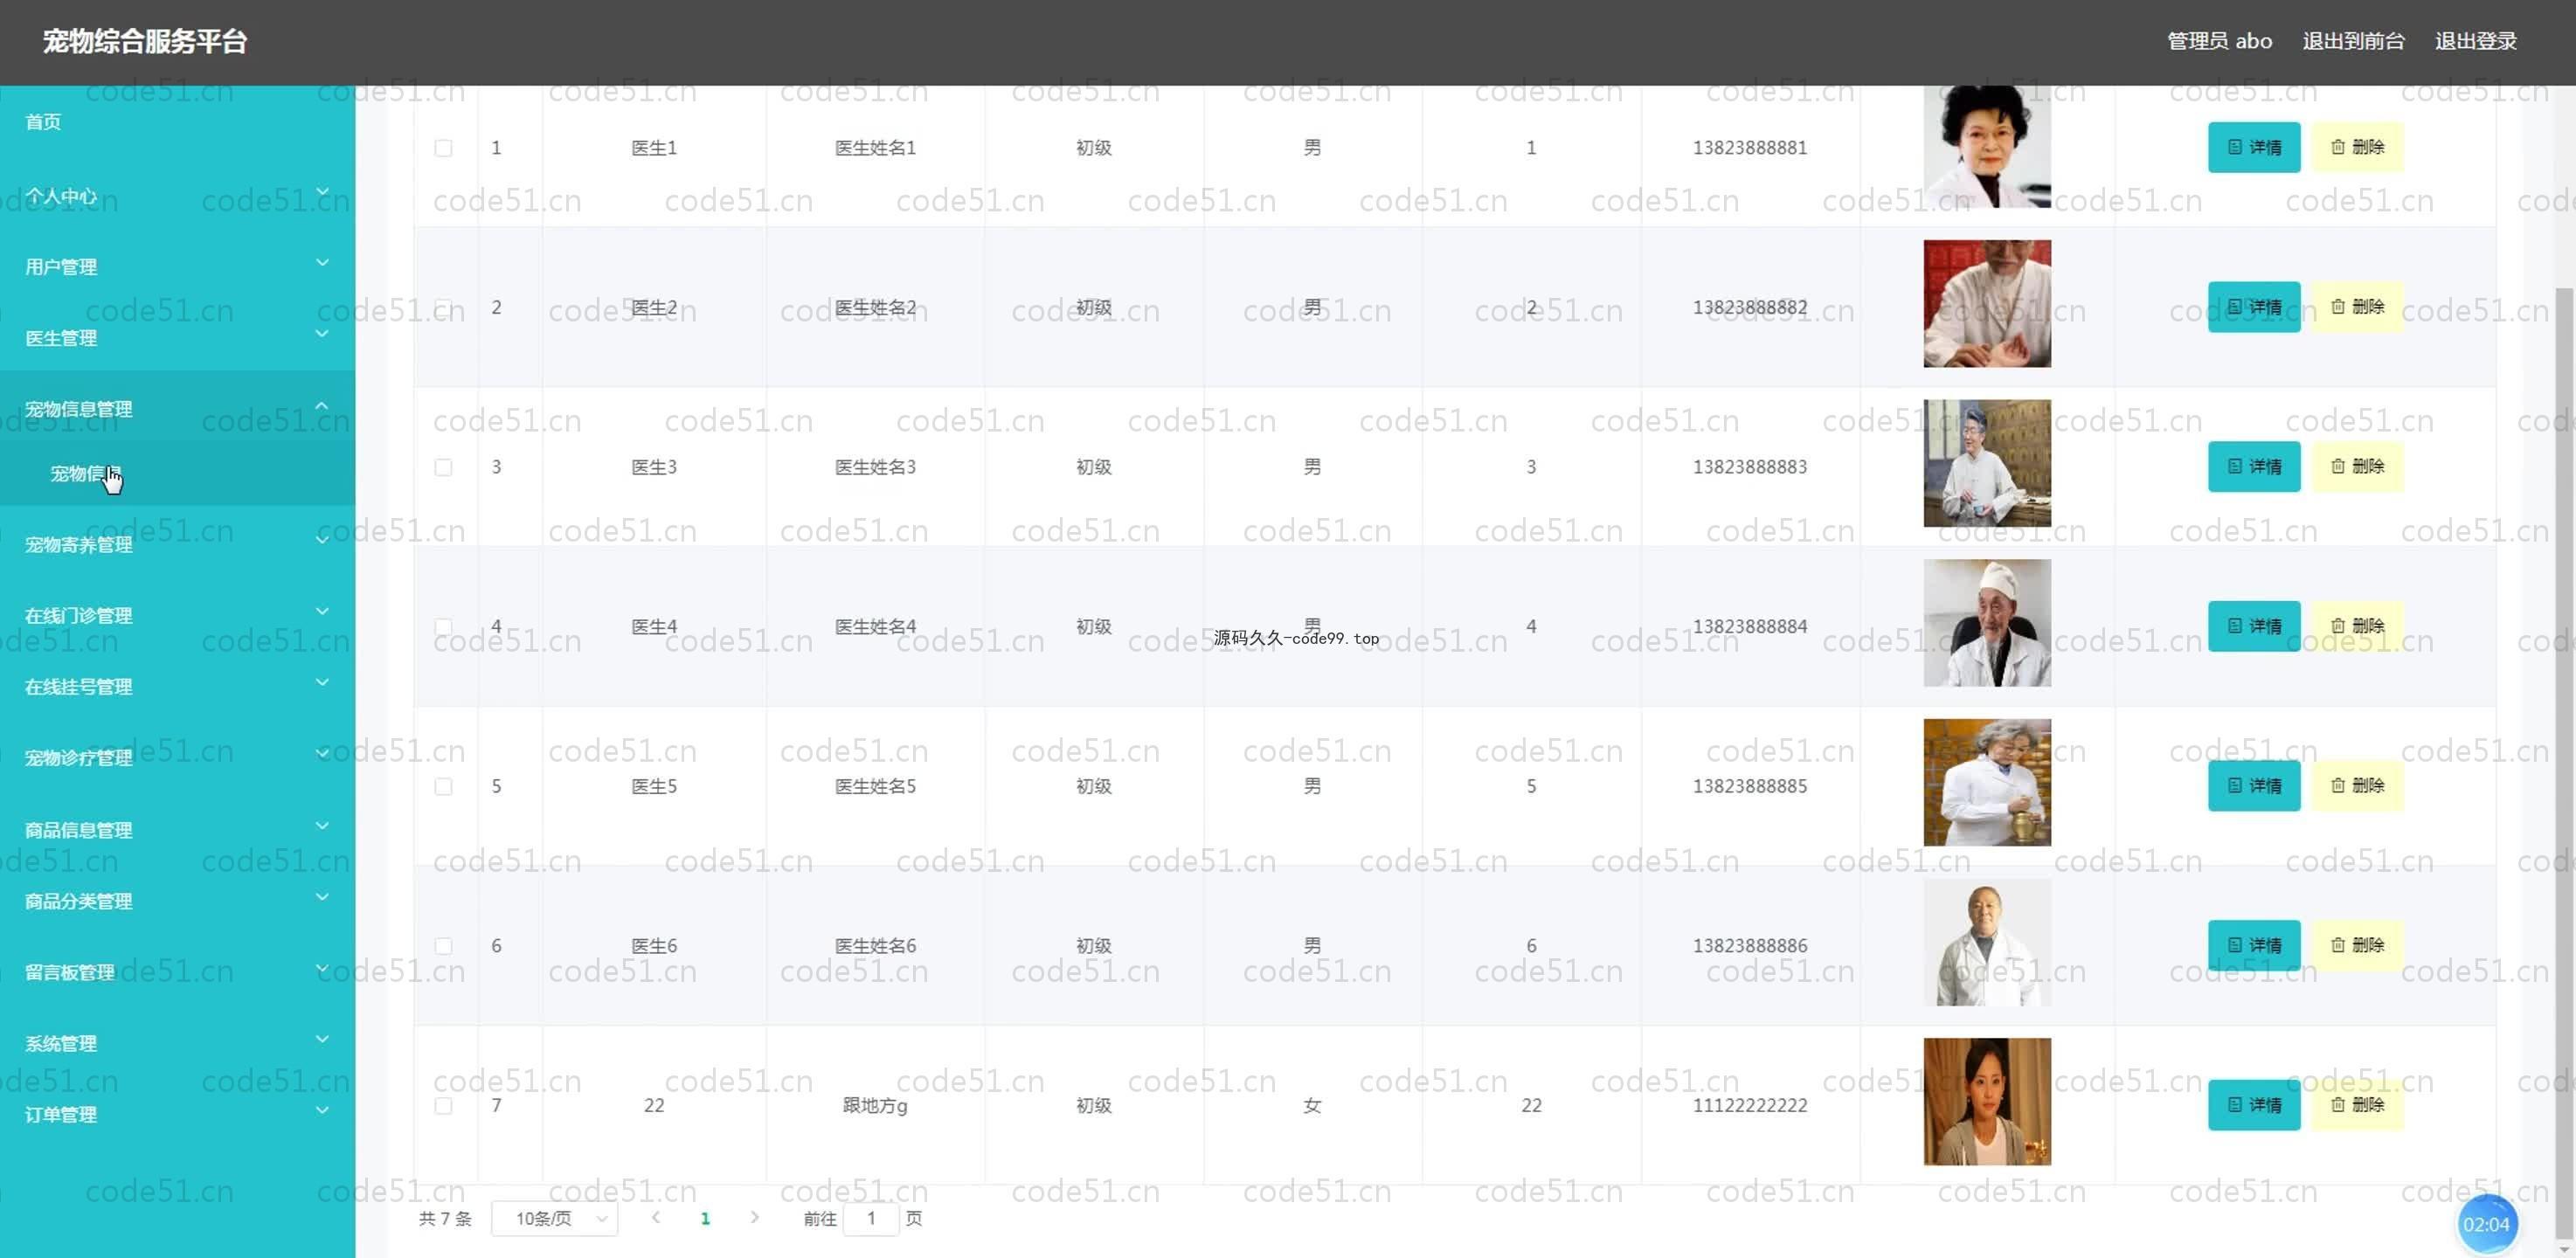Viewport: 2576px width, 1258px height.
Task: Delete the 医生6 row
Action: click(2357, 945)
